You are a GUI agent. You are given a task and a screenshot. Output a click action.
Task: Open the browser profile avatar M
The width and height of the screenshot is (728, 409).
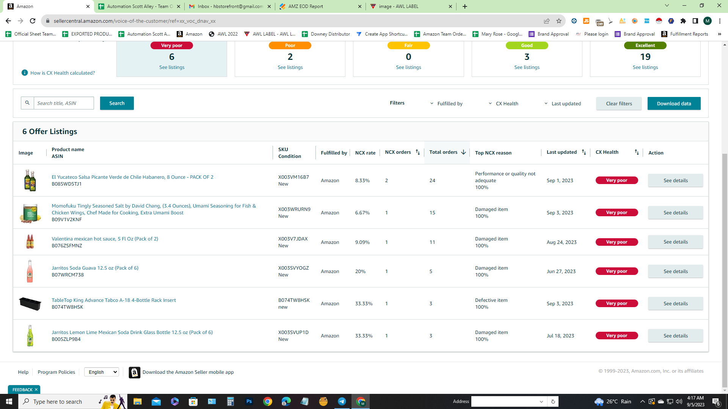tap(708, 21)
